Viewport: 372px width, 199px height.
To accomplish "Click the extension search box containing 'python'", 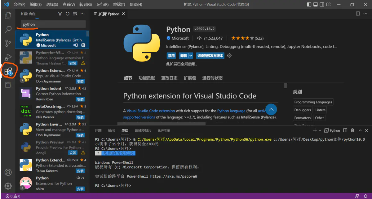I will [x=53, y=24].
